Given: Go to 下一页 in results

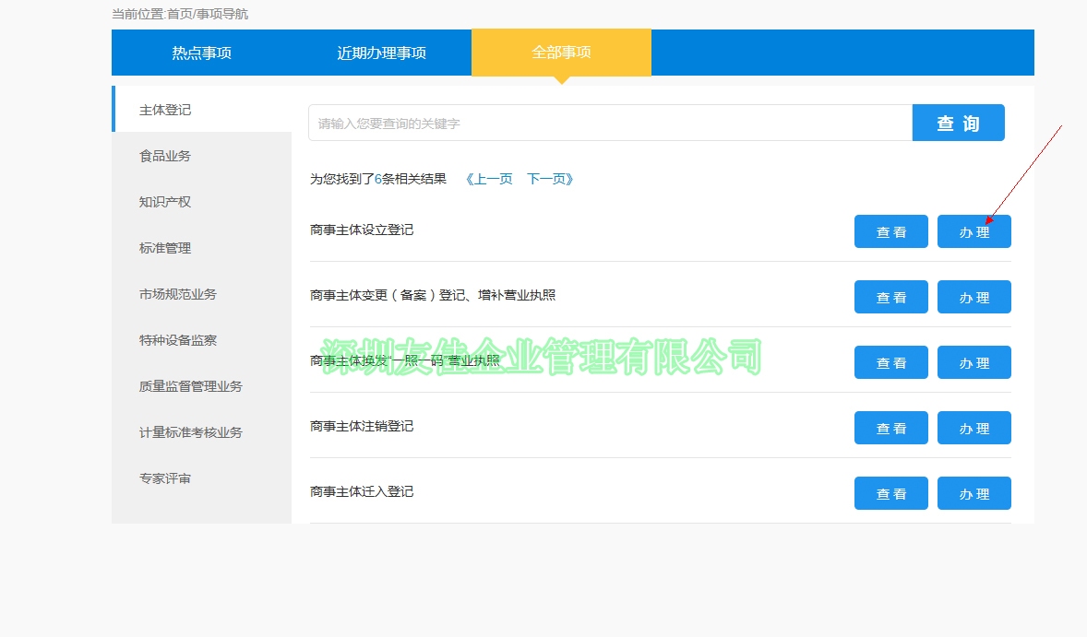Looking at the screenshot, I should click(548, 179).
